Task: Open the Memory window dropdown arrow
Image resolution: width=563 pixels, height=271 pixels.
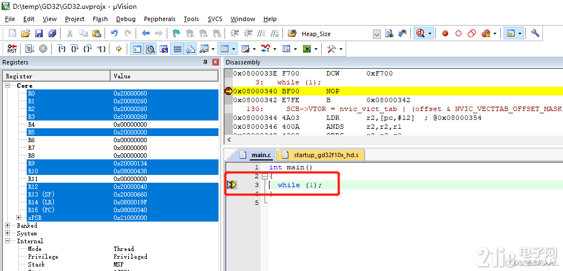Action: (x=234, y=49)
